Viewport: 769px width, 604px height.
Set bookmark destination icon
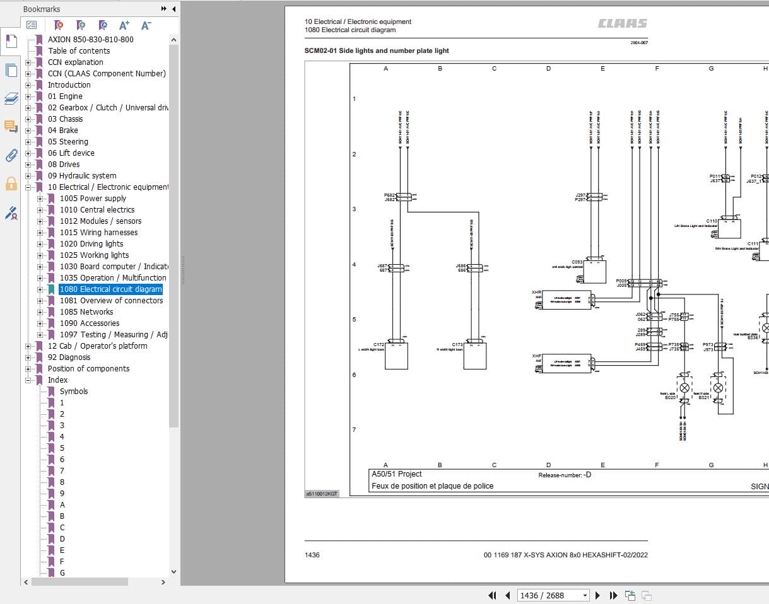[103, 25]
